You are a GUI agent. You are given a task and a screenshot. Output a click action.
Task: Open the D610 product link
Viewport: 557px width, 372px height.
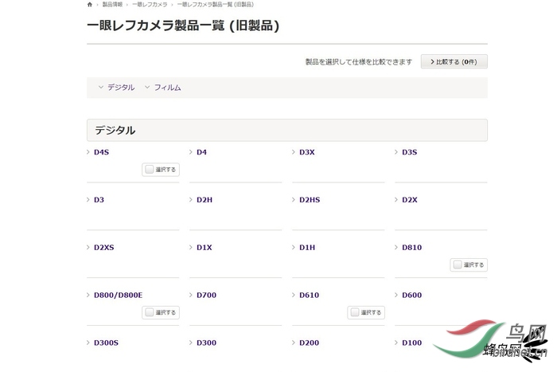coord(309,296)
